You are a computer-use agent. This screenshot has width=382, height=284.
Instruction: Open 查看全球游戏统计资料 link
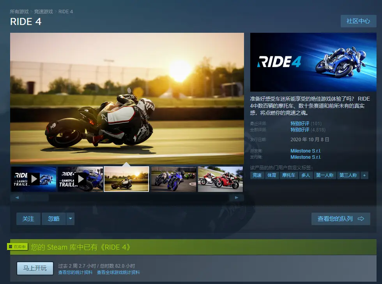click(x=118, y=273)
